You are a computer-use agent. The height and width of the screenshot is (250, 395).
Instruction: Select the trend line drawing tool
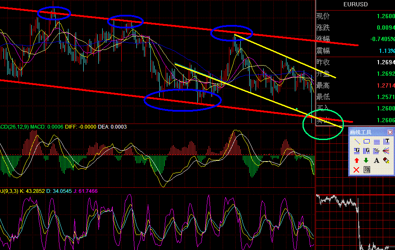[357, 142]
